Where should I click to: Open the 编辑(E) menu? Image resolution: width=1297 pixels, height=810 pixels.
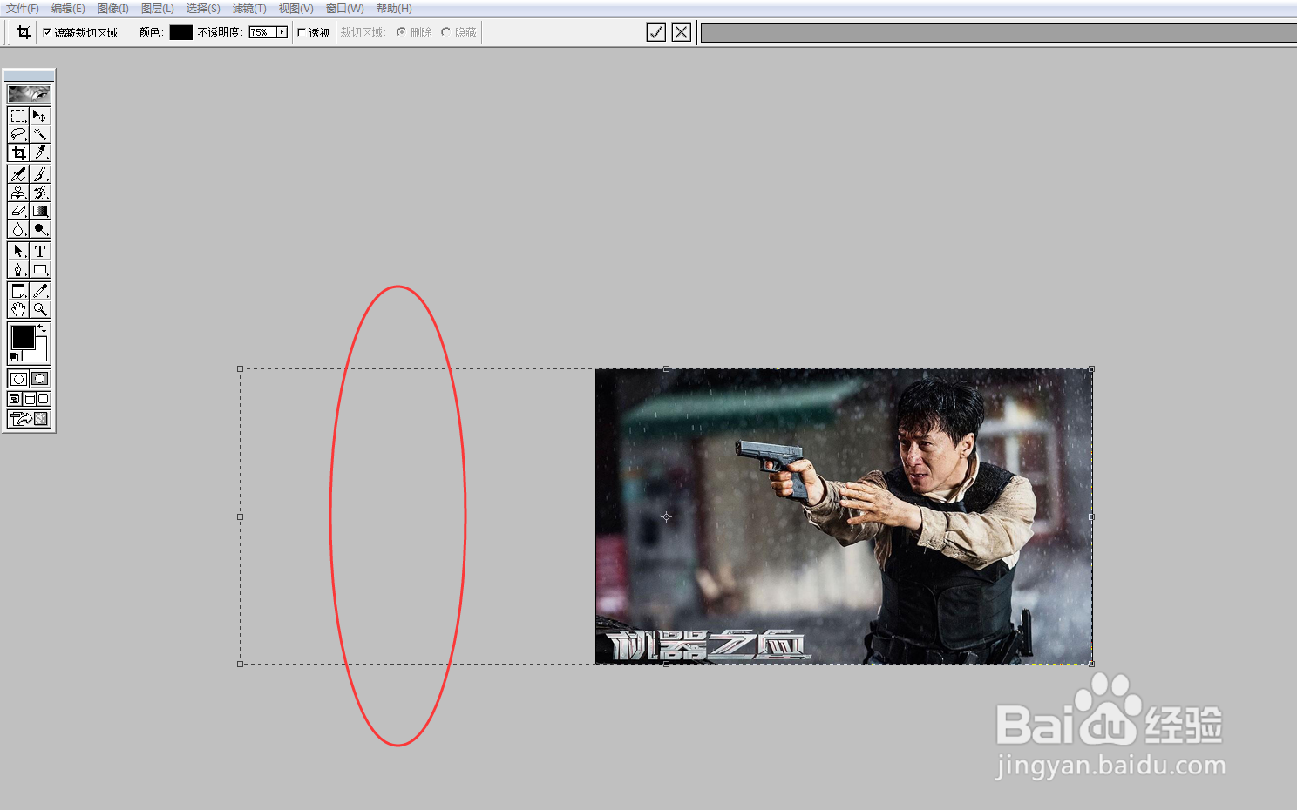68,9
